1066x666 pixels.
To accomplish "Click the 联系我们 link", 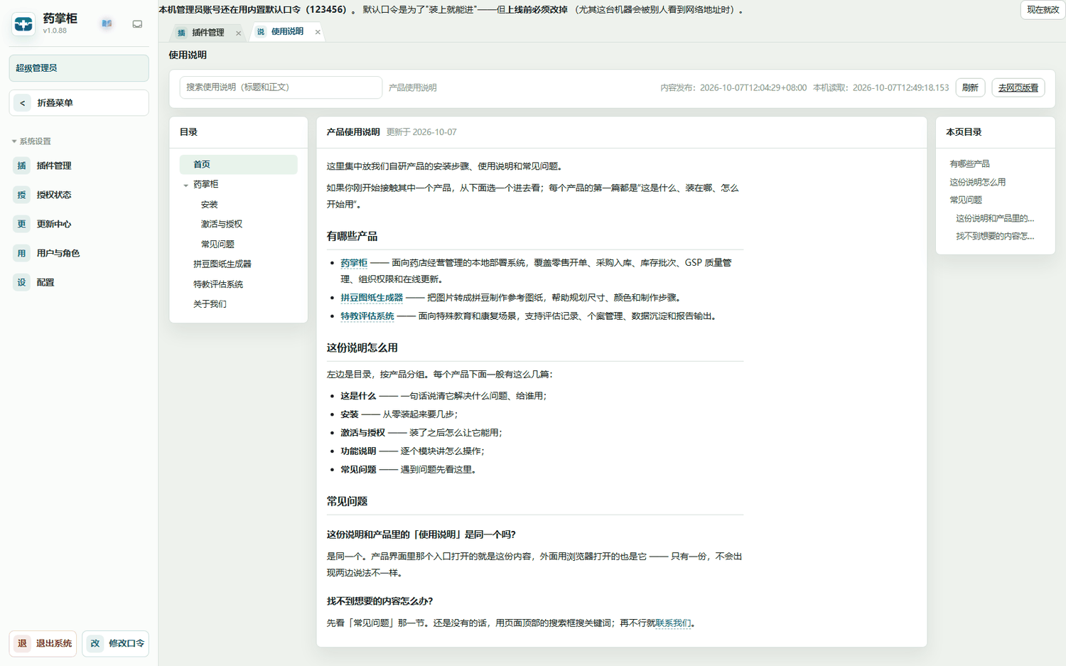I will click(x=673, y=623).
